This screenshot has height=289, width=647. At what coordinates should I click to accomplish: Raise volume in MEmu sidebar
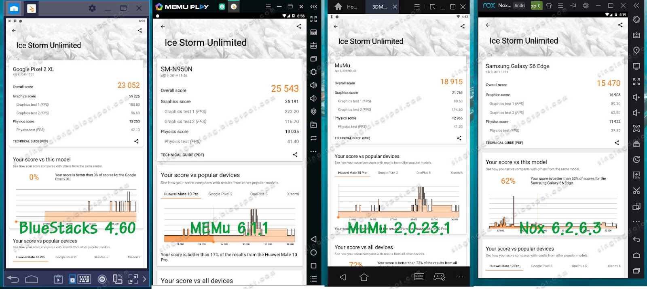[313, 85]
